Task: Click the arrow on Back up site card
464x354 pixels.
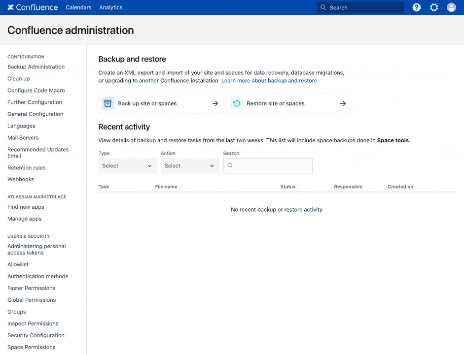Action: 215,103
